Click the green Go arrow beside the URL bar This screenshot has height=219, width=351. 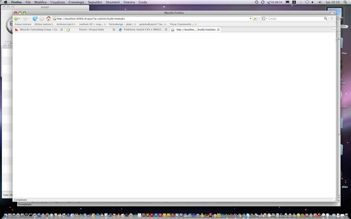pos(255,18)
